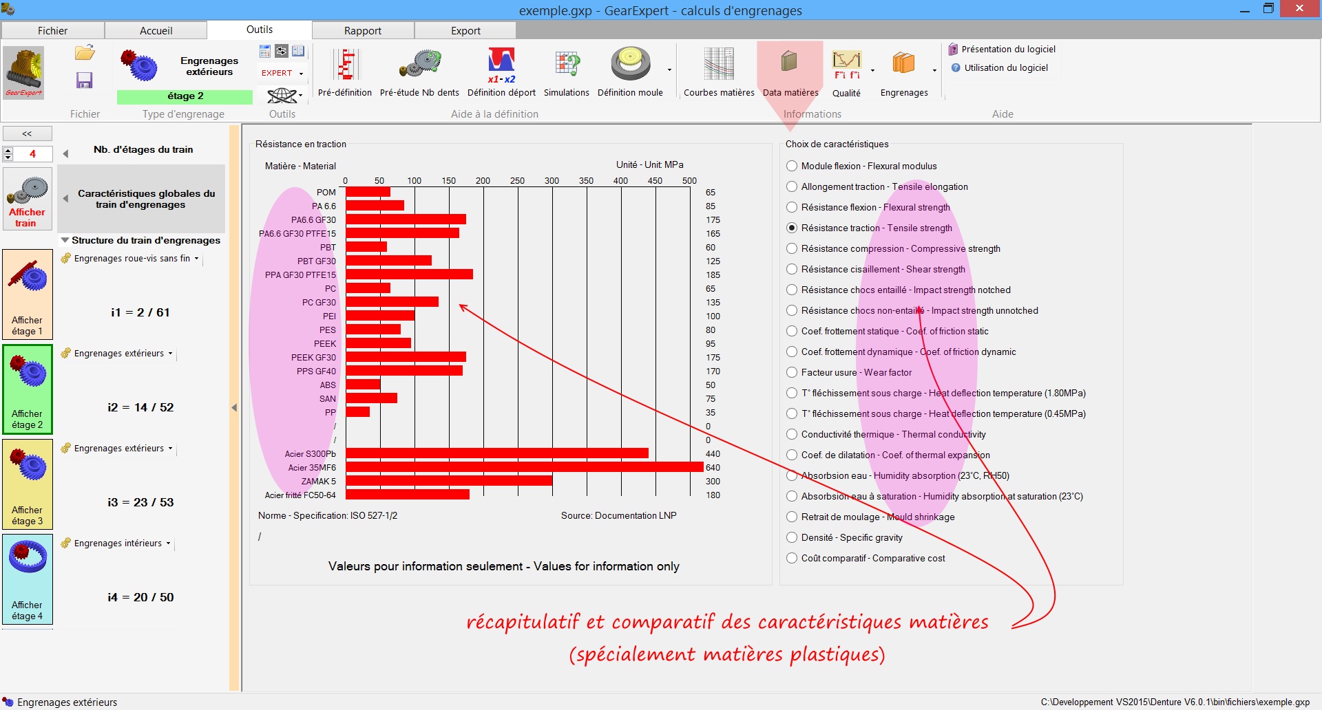
Task: Open the book icon in Outils group
Action: pyautogui.click(x=298, y=51)
